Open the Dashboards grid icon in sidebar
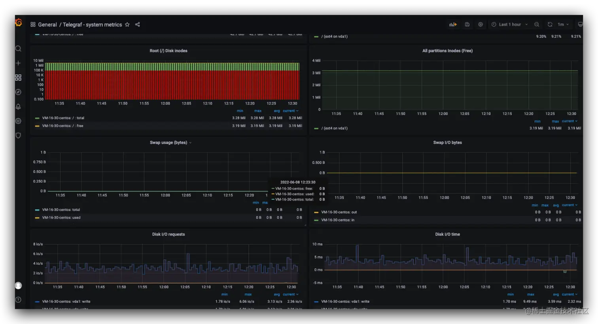 point(18,78)
